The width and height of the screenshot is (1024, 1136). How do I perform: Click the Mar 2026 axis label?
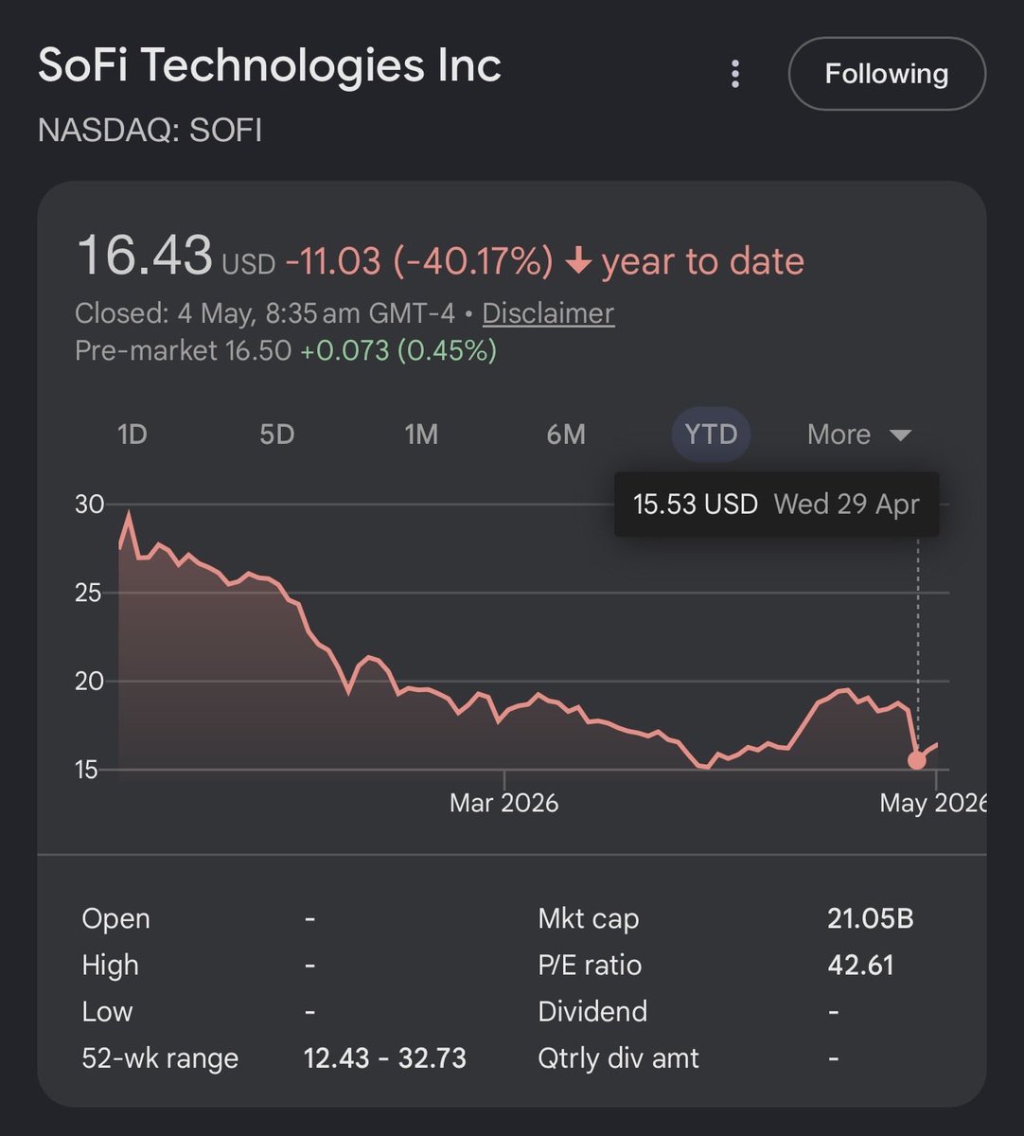(503, 803)
